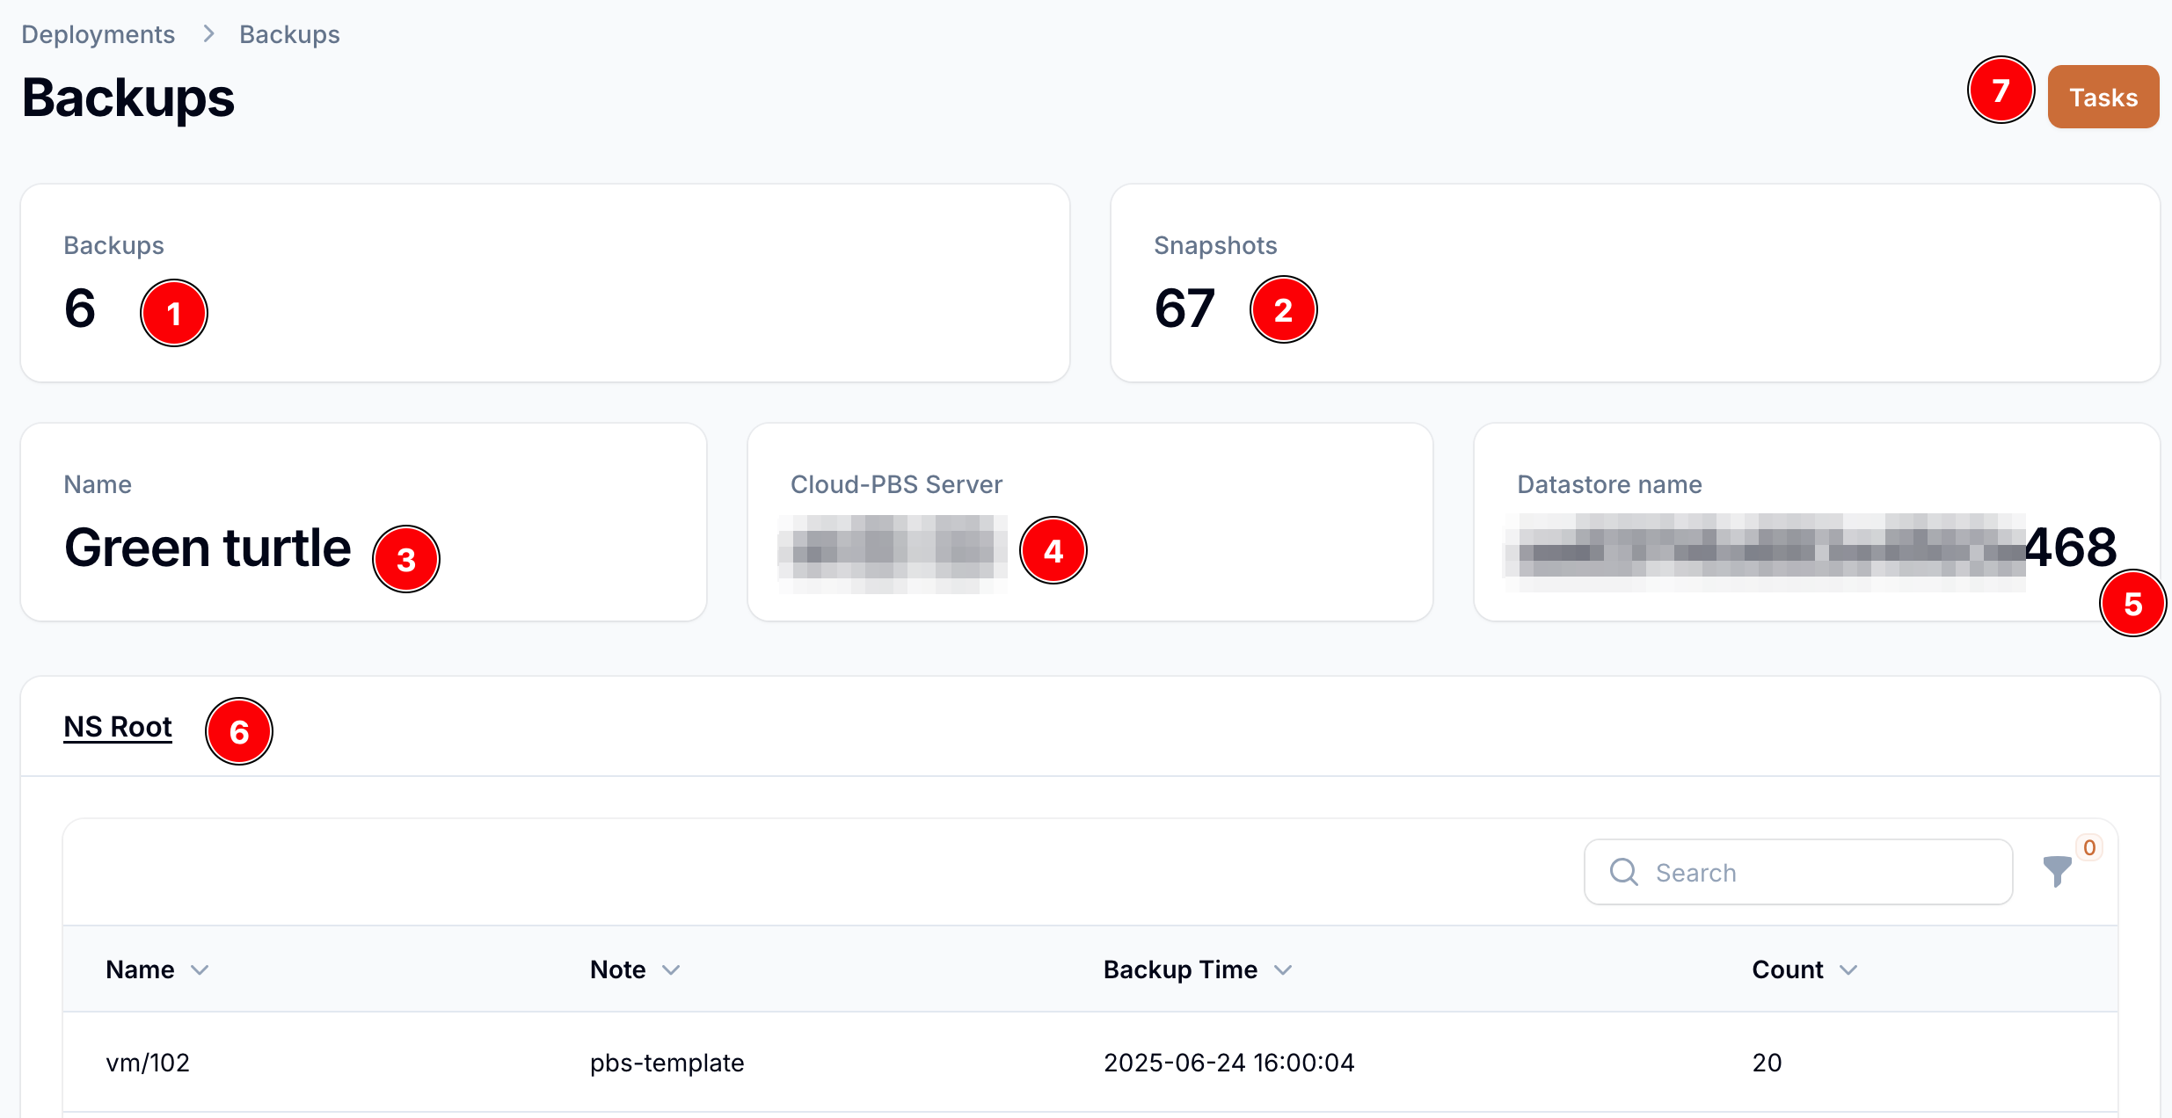Click red annotation marker 2
Screen dimensions: 2172x1118
point(1283,309)
